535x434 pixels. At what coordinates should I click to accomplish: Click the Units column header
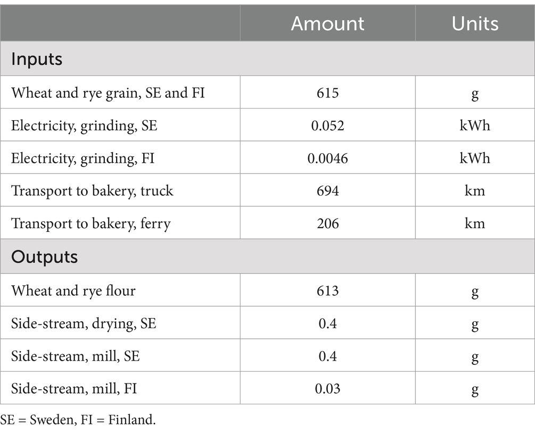475,23
